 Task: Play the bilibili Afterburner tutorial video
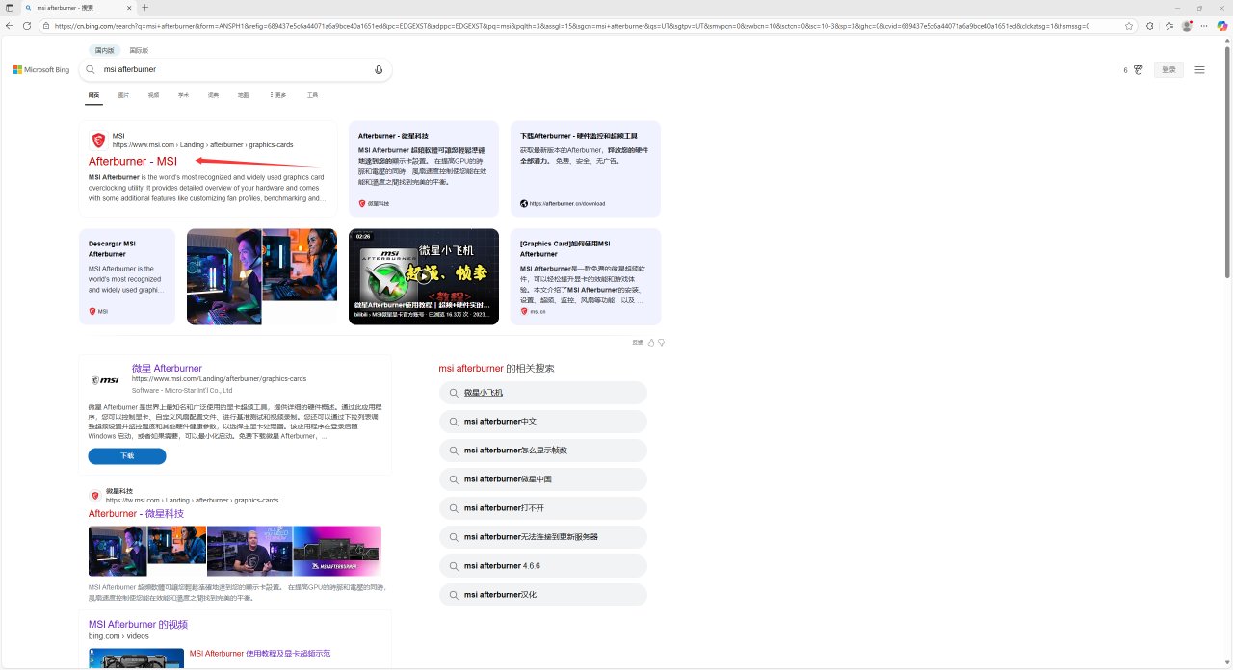423,276
